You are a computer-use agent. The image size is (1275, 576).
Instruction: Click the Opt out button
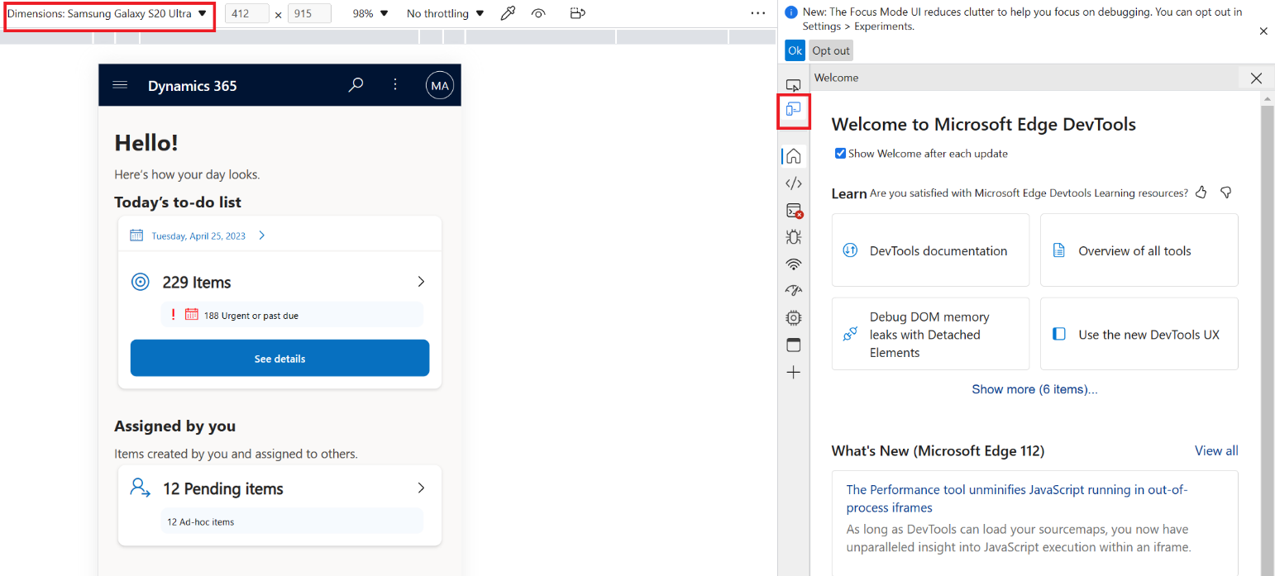click(x=830, y=50)
